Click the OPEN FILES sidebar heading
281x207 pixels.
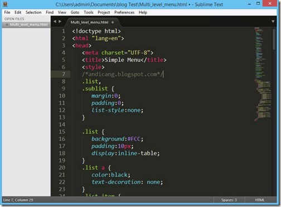point(14,19)
